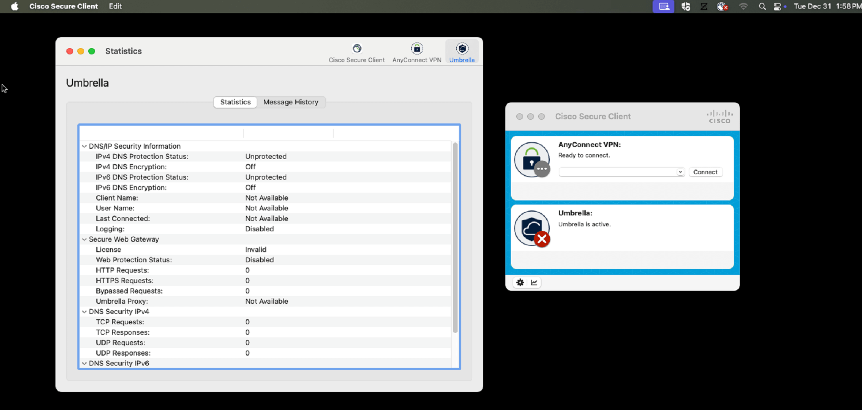Select the HTTPS Requests row
862x410 pixels.
click(265, 281)
